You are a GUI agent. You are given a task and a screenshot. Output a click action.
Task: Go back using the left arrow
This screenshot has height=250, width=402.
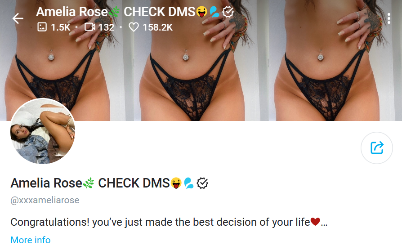[x=18, y=18]
